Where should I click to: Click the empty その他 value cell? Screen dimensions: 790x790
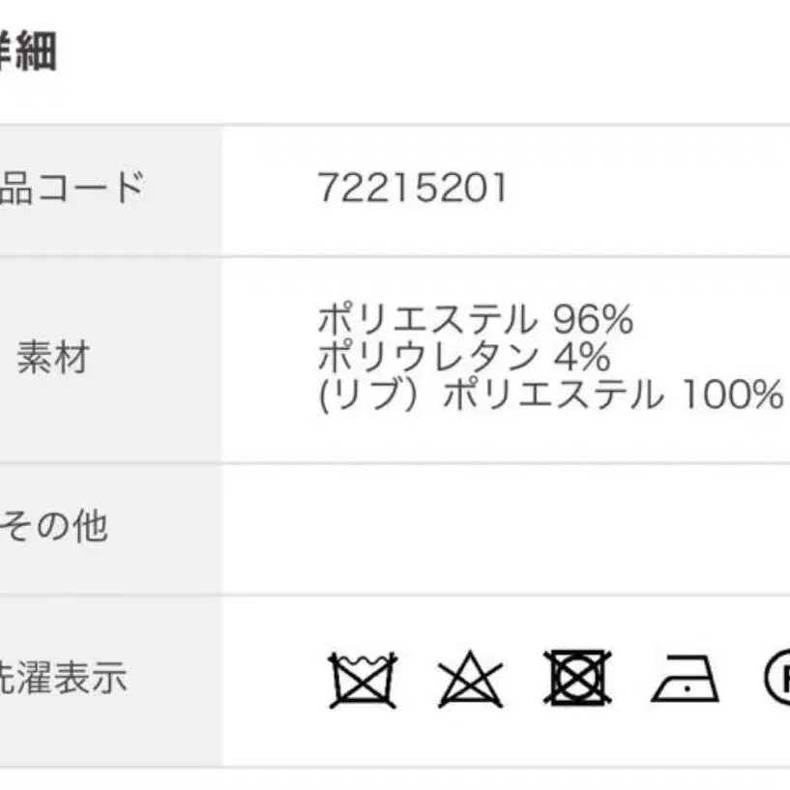(506, 529)
